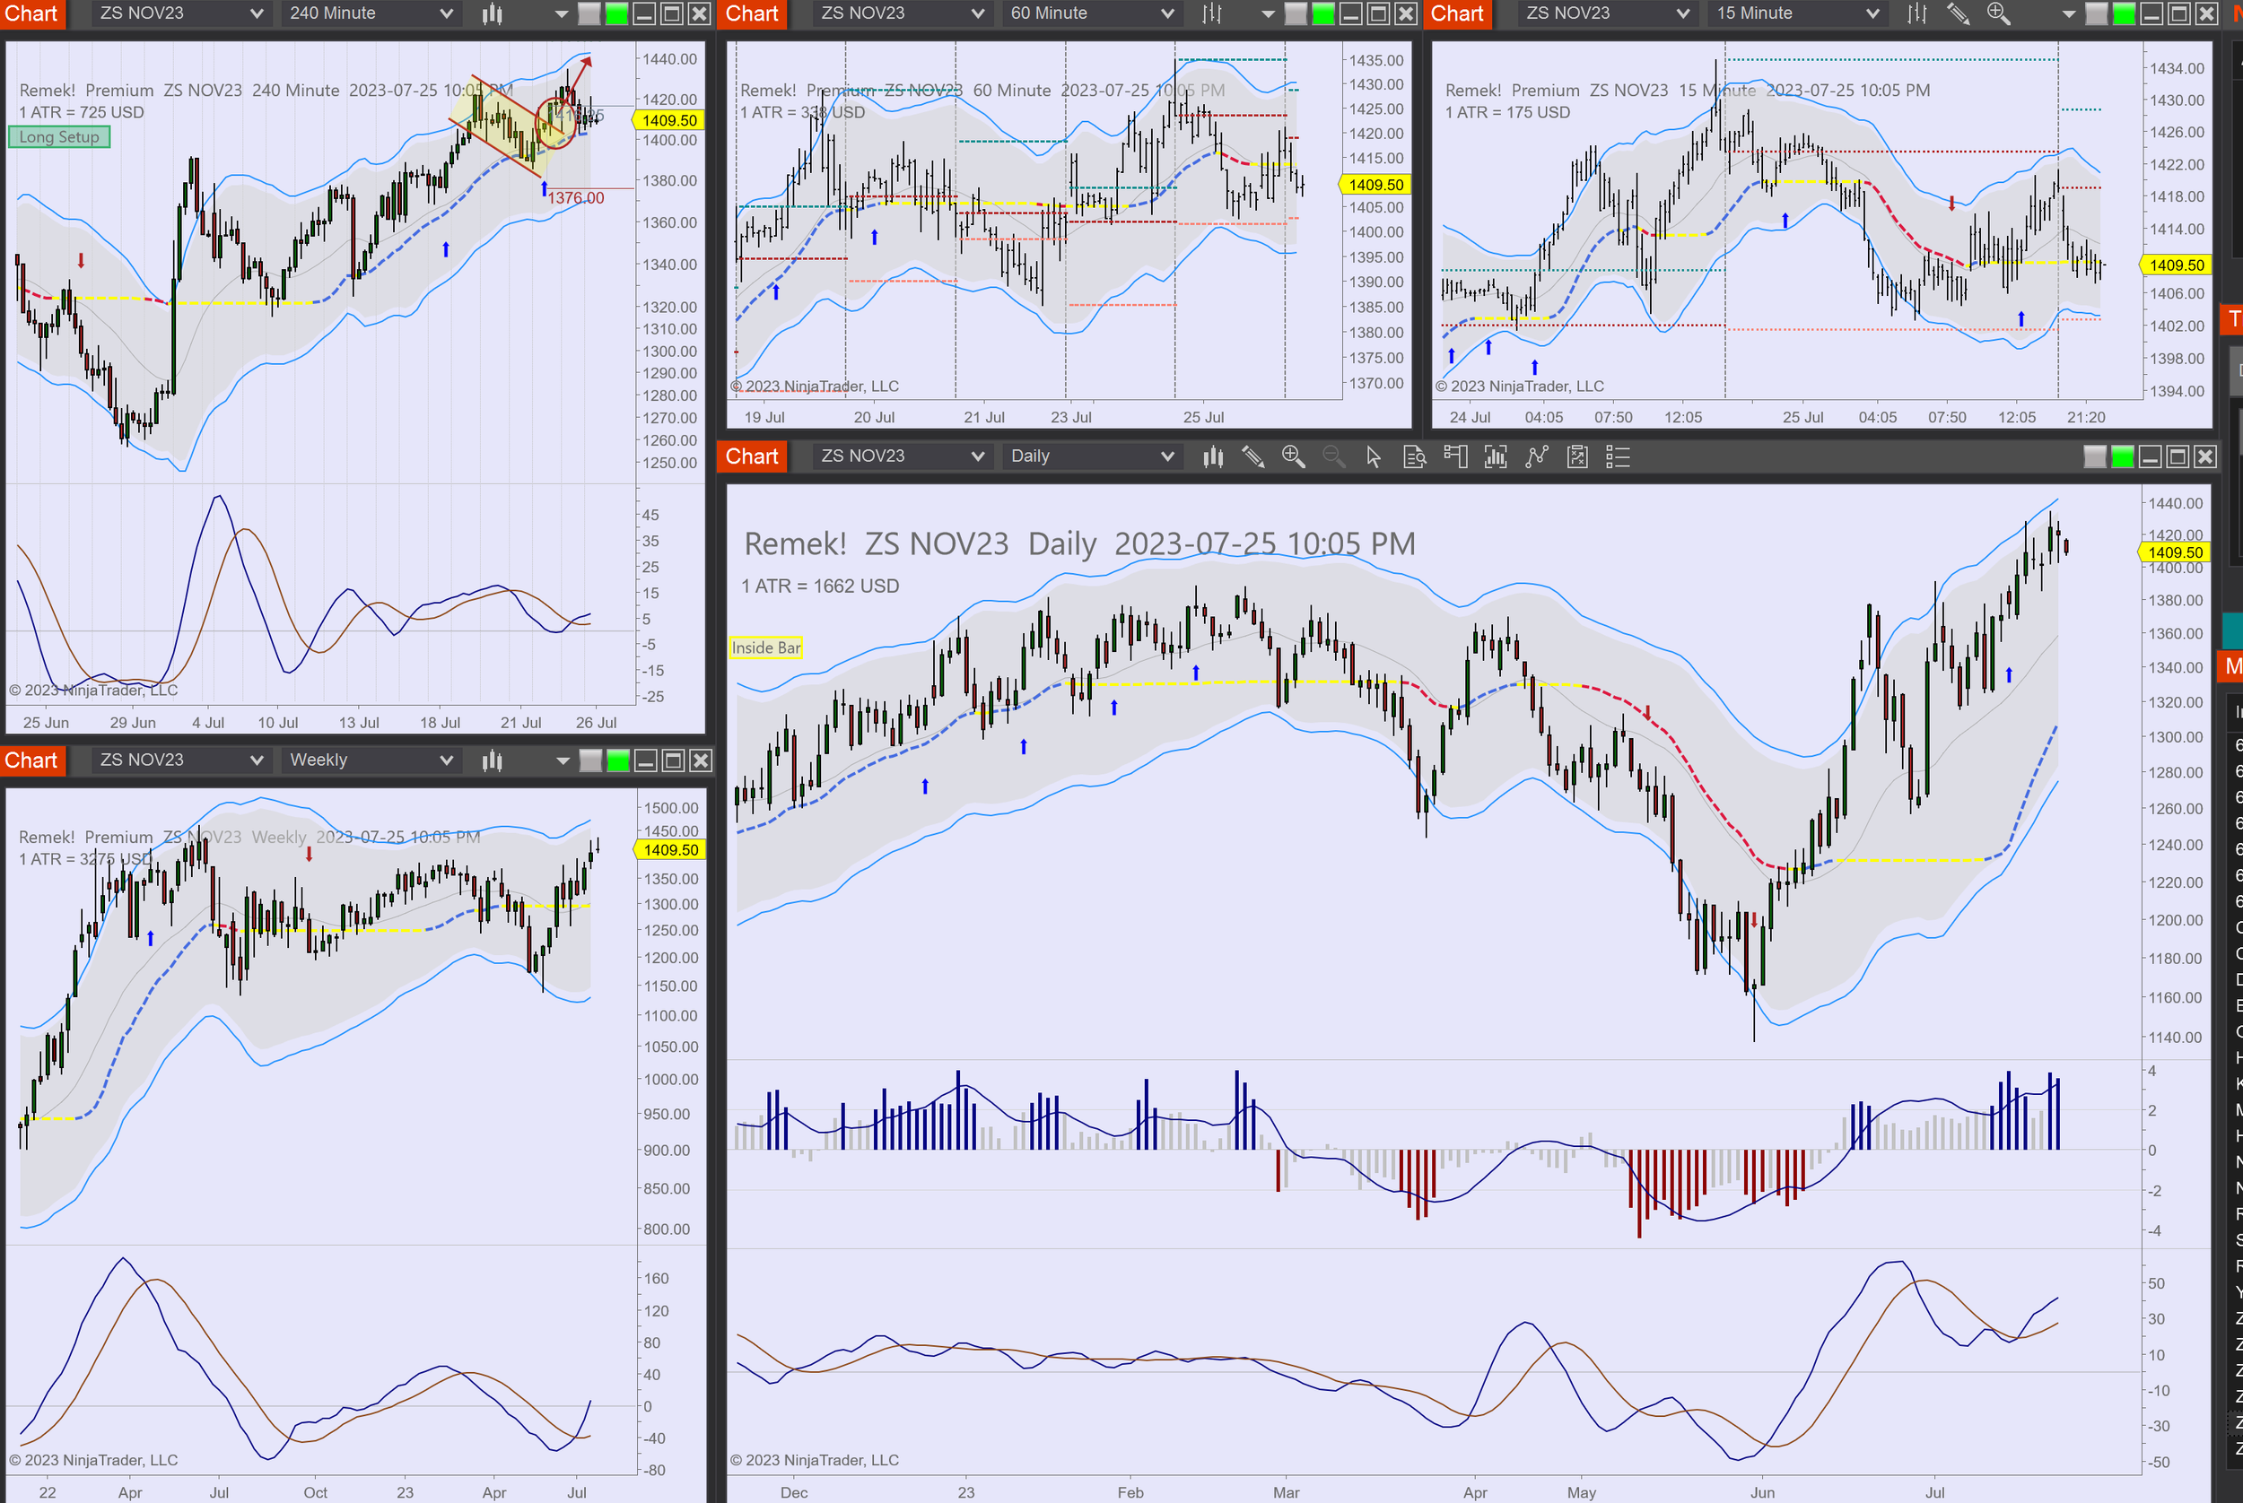Expand toolbar overflow arrow on 240 Minute chart

click(x=562, y=14)
